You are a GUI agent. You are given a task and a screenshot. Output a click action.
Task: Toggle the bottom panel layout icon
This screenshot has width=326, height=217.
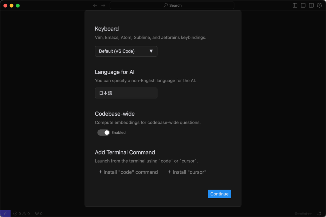303,5
